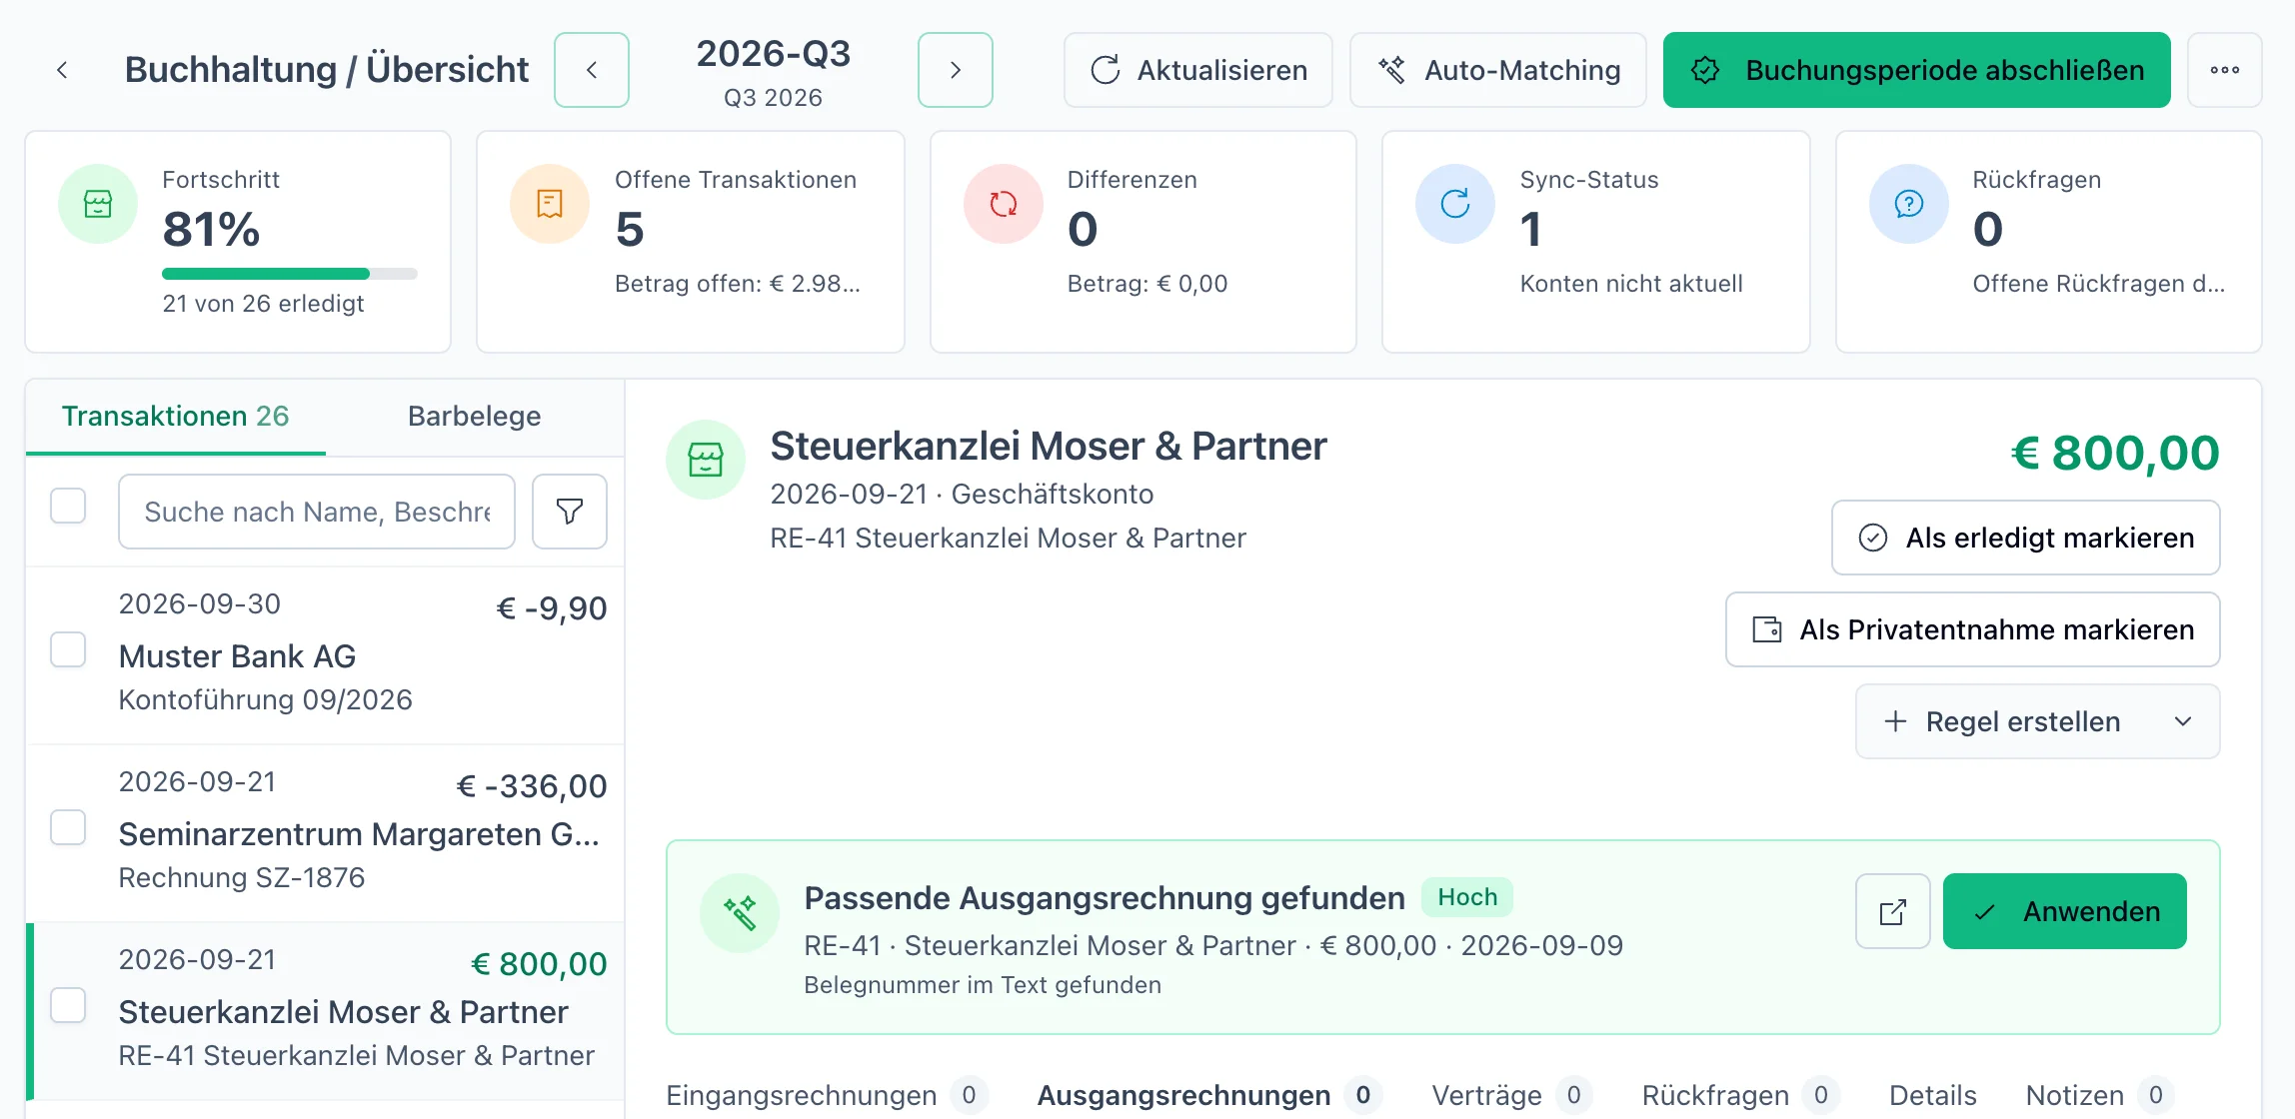Go back with the arrow beside Buchhaltung

(62, 70)
